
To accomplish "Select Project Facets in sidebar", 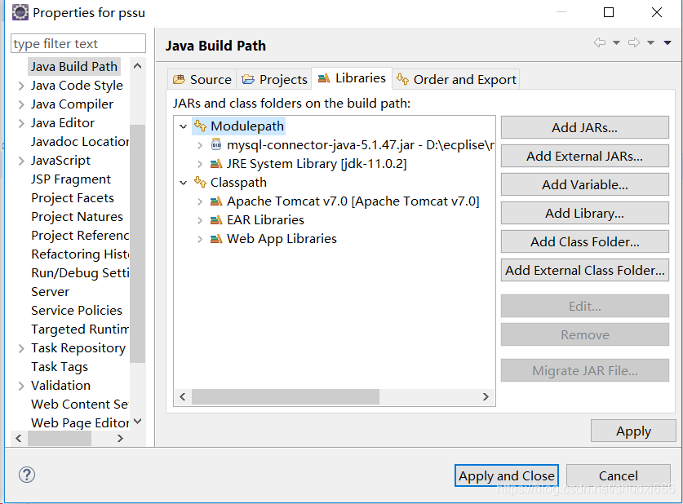I will 73,198.
